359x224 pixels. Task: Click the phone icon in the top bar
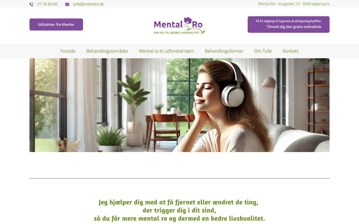click(x=31, y=4)
